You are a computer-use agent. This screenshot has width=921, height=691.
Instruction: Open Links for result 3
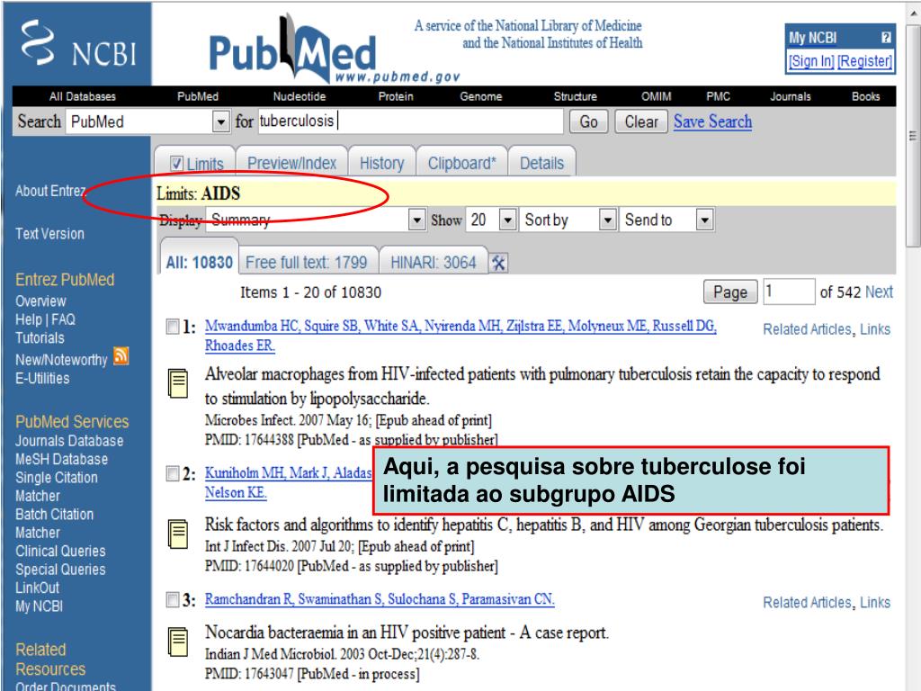tap(875, 603)
